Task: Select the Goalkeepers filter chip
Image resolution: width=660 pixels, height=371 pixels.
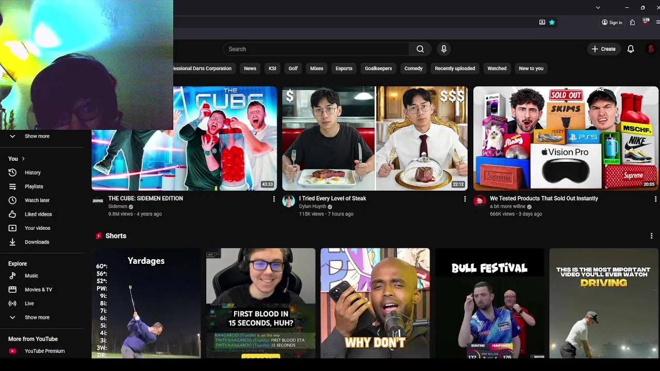Action: (378, 69)
